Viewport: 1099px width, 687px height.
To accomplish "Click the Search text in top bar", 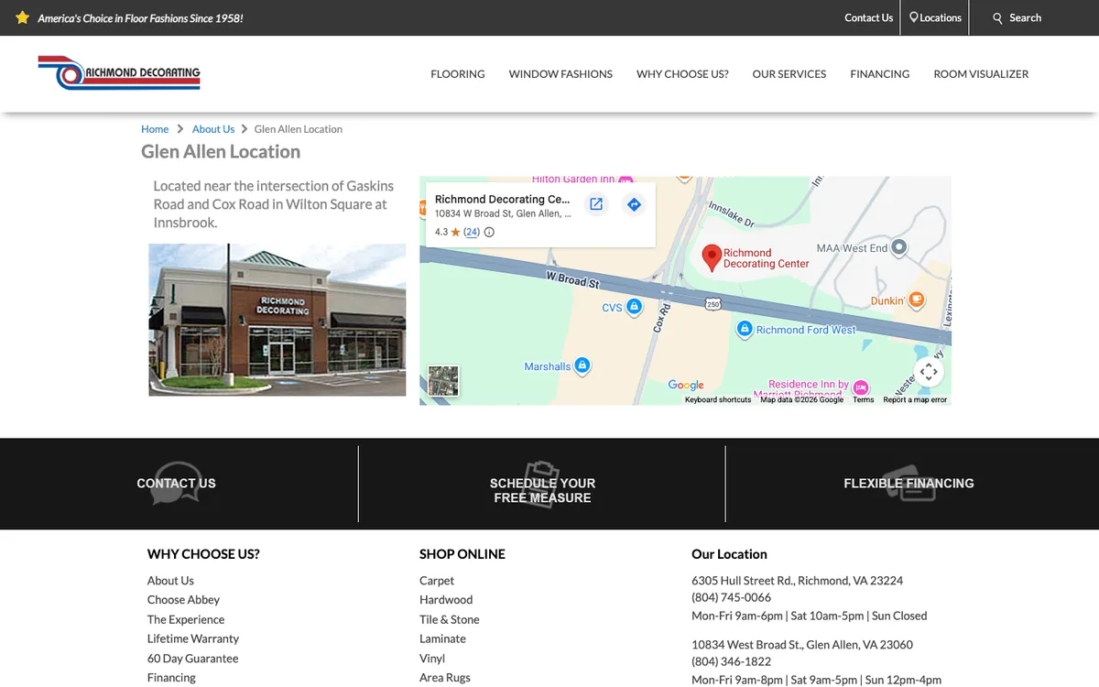I will click(x=1025, y=17).
